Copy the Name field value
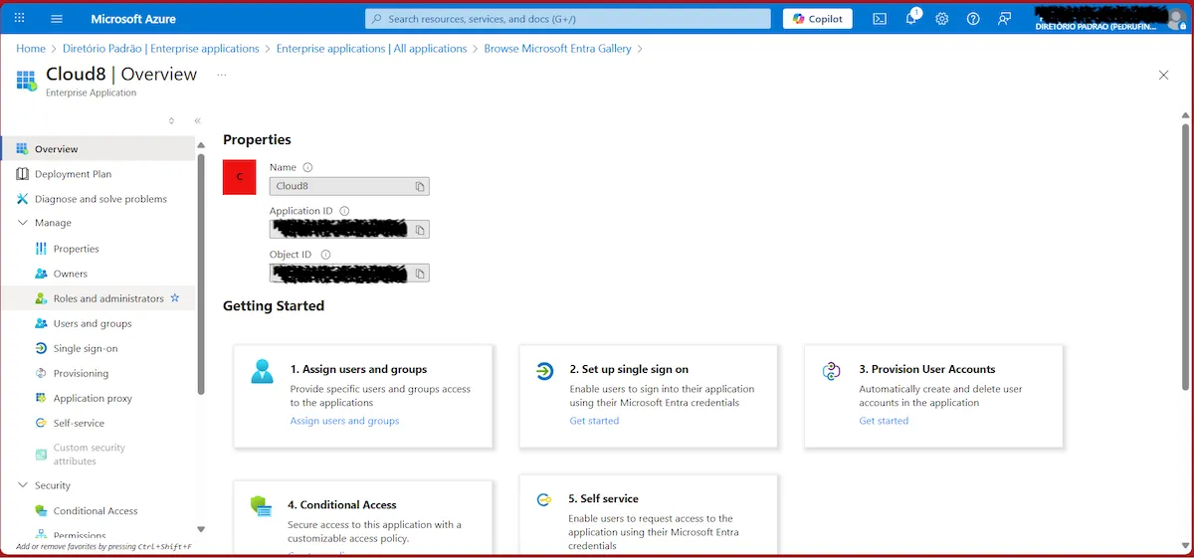This screenshot has height=558, width=1194. (420, 186)
